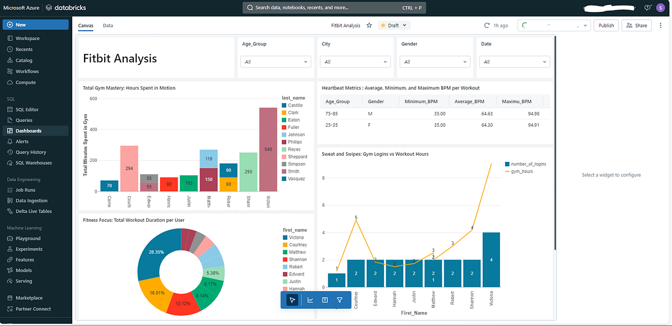Open SQL Editor from the sidebar
This screenshot has width=672, height=326.
coord(25,109)
